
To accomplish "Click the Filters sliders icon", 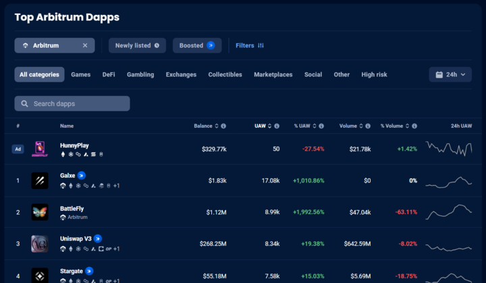I will pos(261,45).
